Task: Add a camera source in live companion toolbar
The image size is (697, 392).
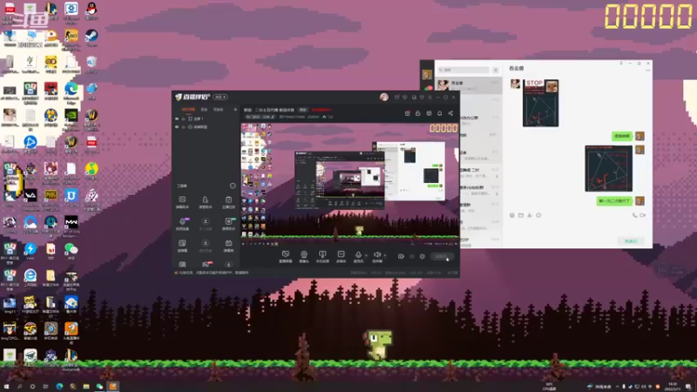Action: point(304,256)
